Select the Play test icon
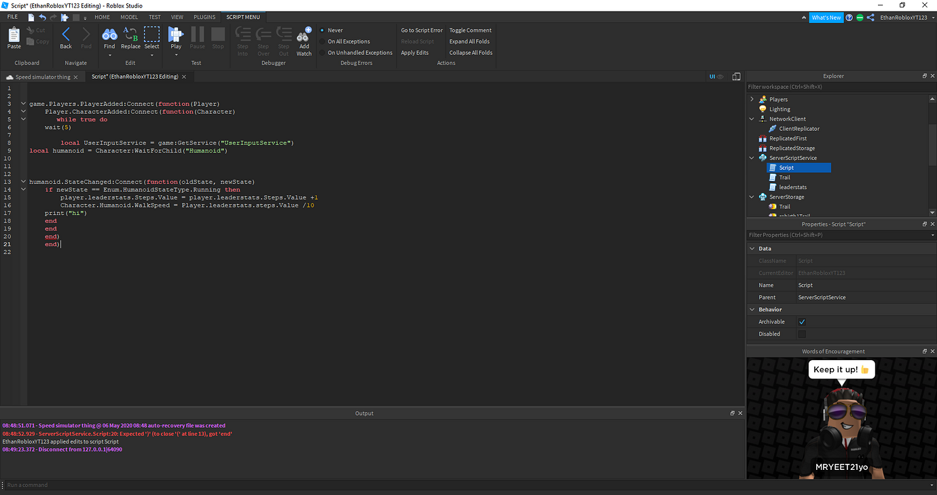 point(175,38)
